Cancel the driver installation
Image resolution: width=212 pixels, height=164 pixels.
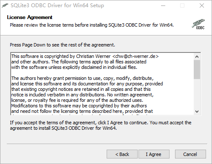tap(190, 154)
